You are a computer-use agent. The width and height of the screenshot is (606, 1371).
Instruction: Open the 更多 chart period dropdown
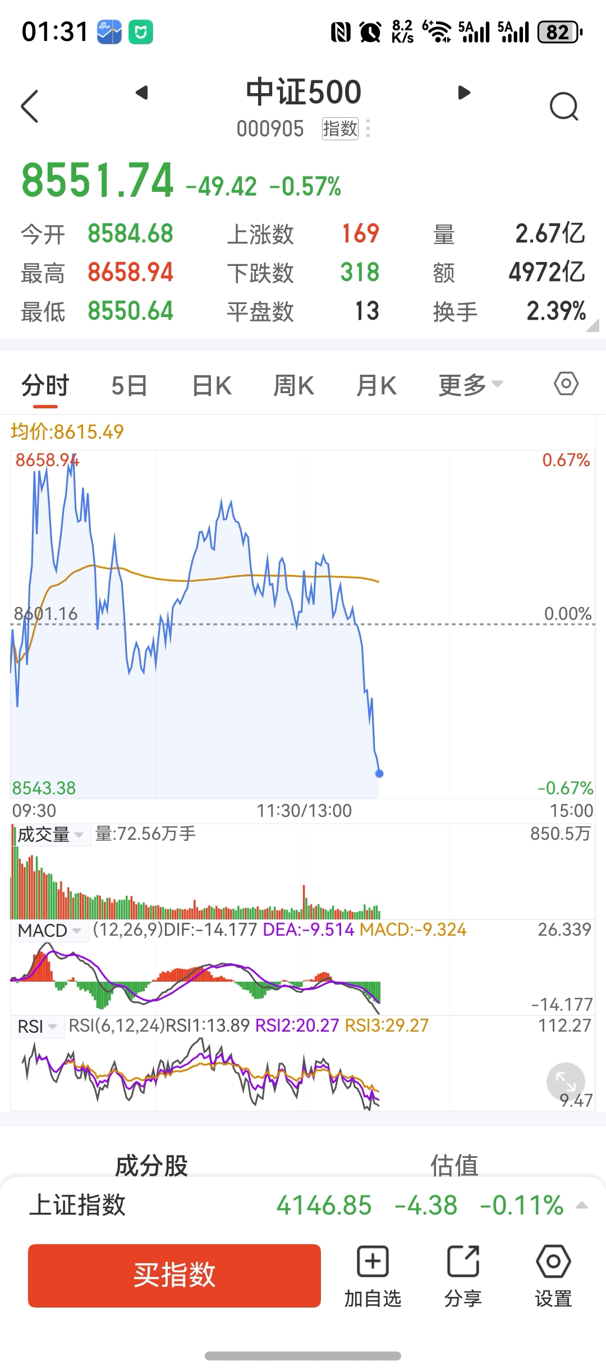click(470, 385)
